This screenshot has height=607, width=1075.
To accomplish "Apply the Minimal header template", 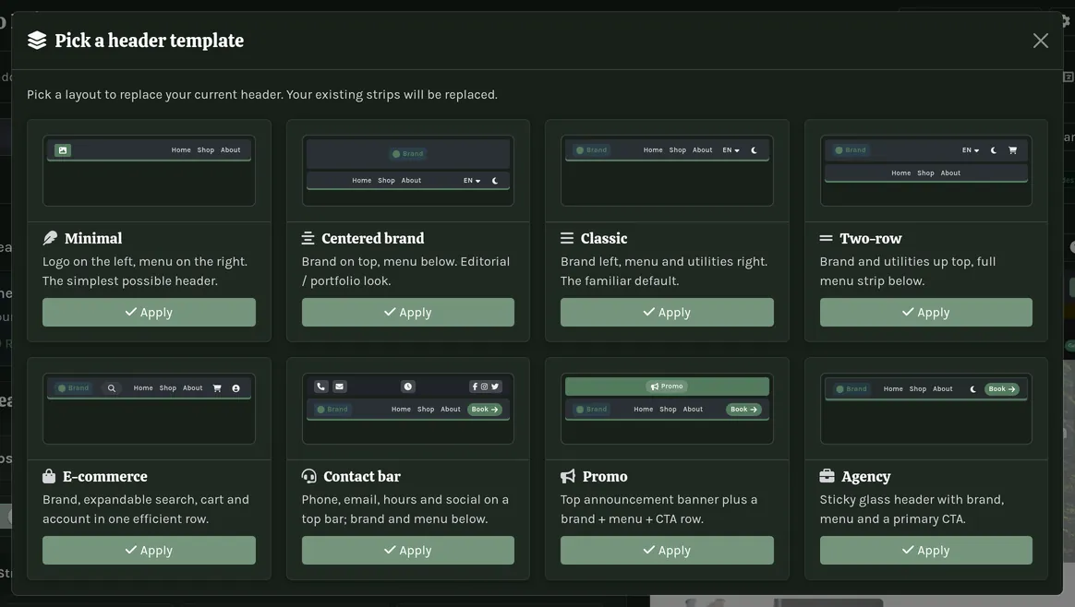I will [x=149, y=313].
